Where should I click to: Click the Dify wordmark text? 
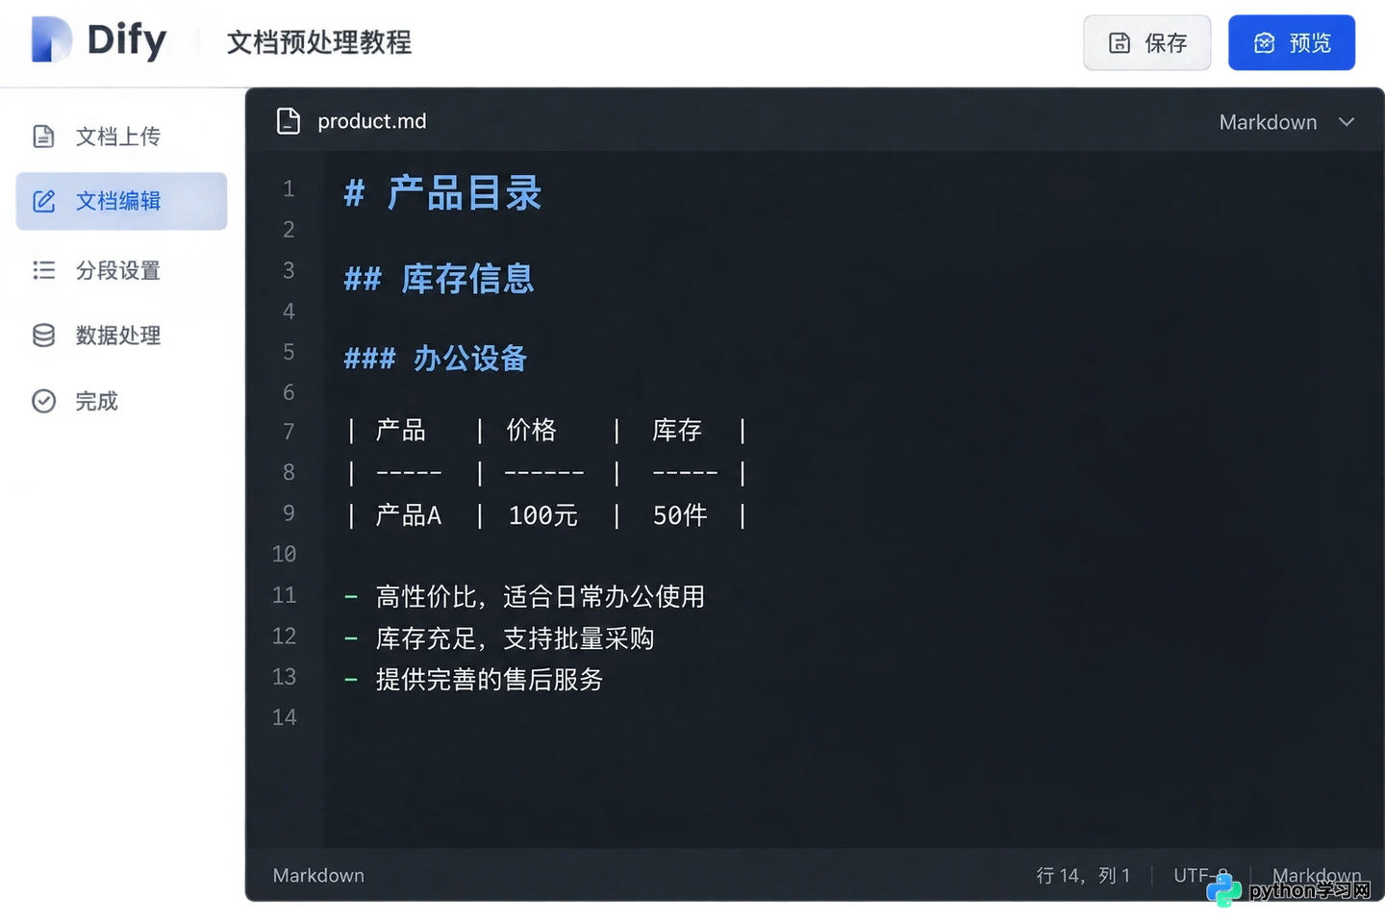(127, 41)
